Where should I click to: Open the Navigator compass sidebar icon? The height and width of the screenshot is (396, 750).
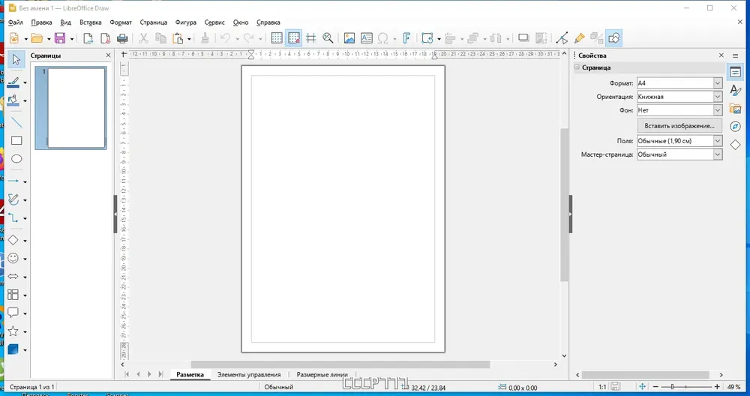(x=735, y=127)
